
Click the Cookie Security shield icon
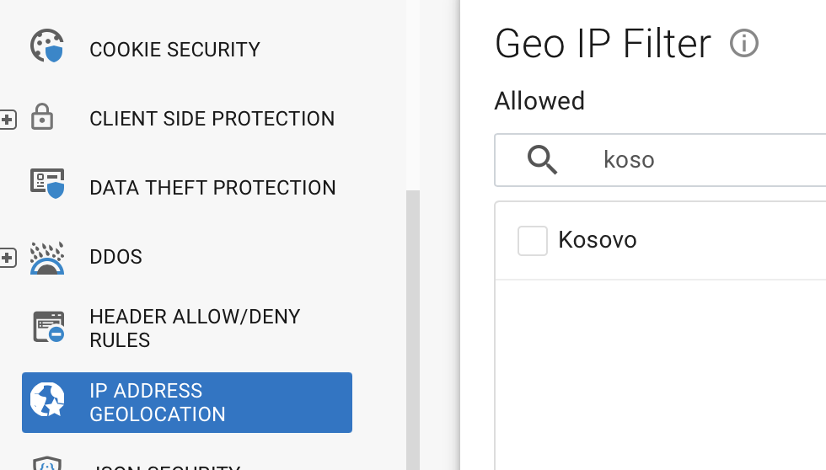click(x=47, y=45)
